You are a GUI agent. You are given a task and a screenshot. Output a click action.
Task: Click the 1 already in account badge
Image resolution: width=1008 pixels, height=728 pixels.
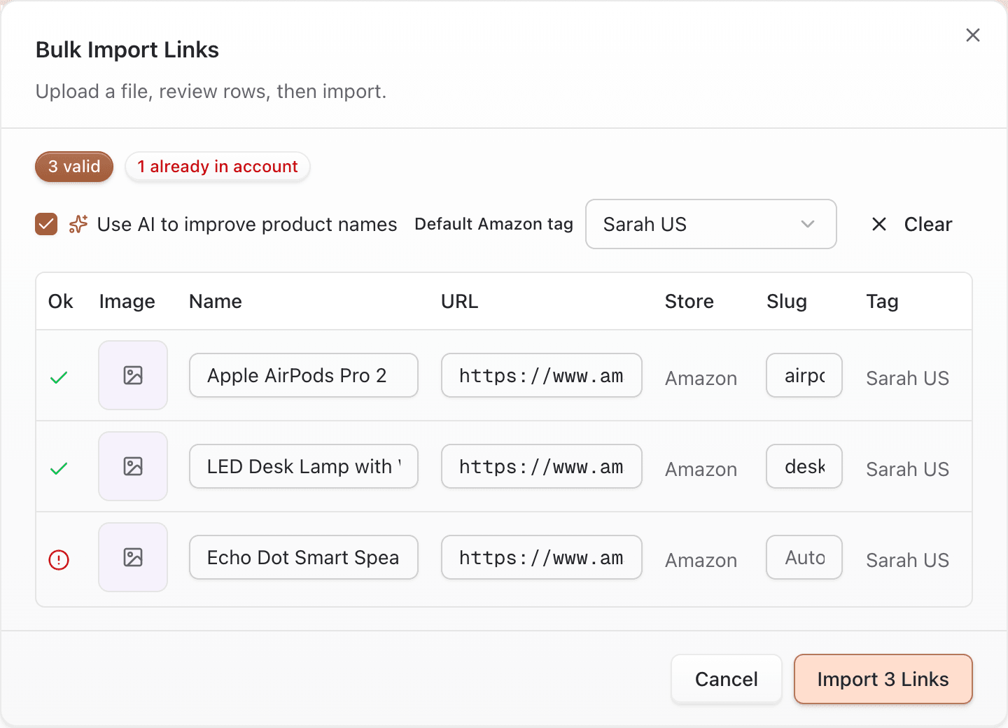218,167
